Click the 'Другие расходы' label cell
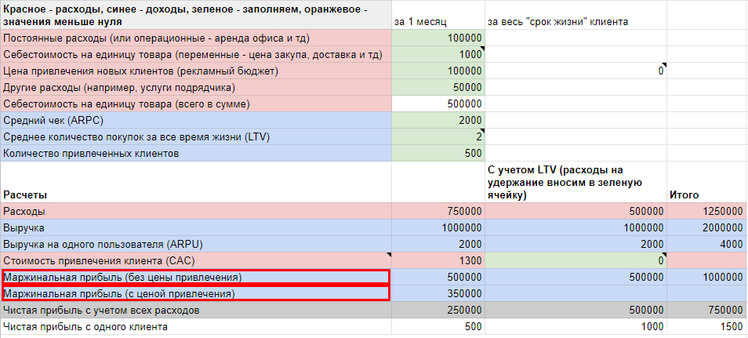 pyautogui.click(x=196, y=87)
